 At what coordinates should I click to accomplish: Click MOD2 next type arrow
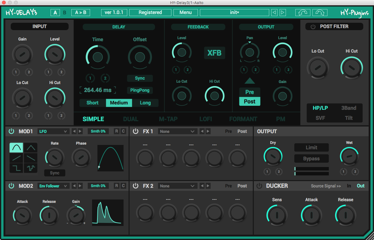click(80, 186)
